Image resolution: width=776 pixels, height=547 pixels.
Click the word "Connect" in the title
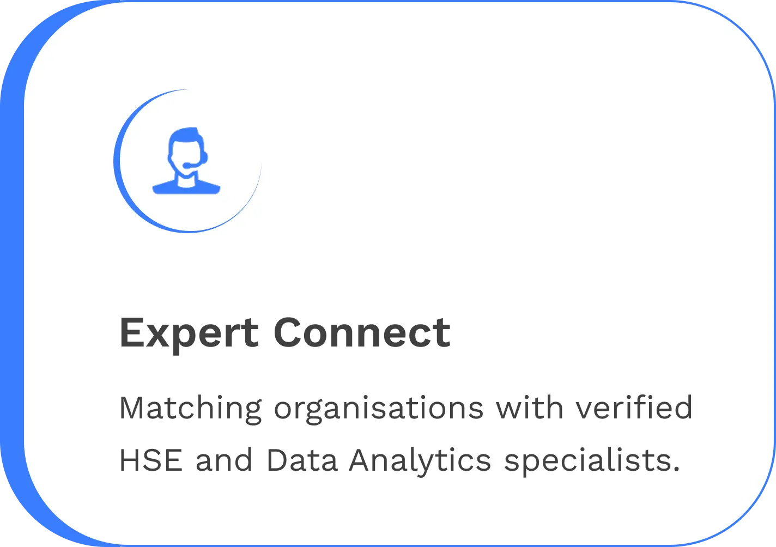pos(362,333)
